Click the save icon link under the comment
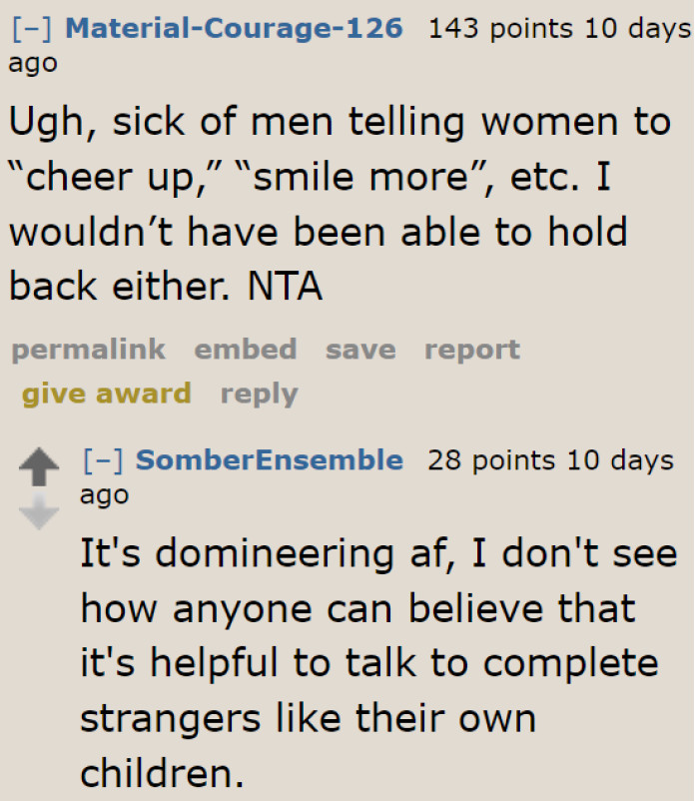The height and width of the screenshot is (801, 699). tap(359, 350)
